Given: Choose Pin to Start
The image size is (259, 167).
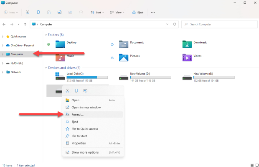Looking at the screenshot, I should point(93,136).
